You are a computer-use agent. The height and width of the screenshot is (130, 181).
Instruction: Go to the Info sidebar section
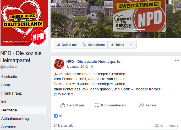4,102
